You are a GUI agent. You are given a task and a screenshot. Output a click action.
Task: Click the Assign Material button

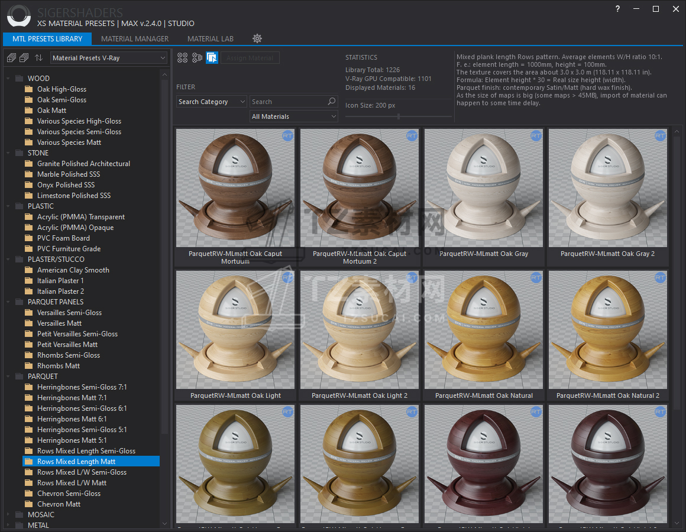tap(250, 58)
